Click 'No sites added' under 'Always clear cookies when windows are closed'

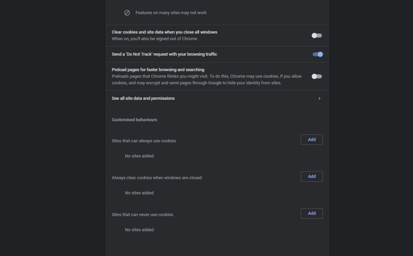pyautogui.click(x=139, y=193)
